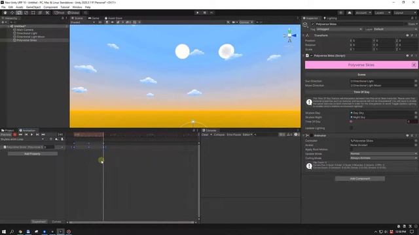Click the Add Property button
The width and height of the screenshot is (419, 235).
tap(32, 154)
